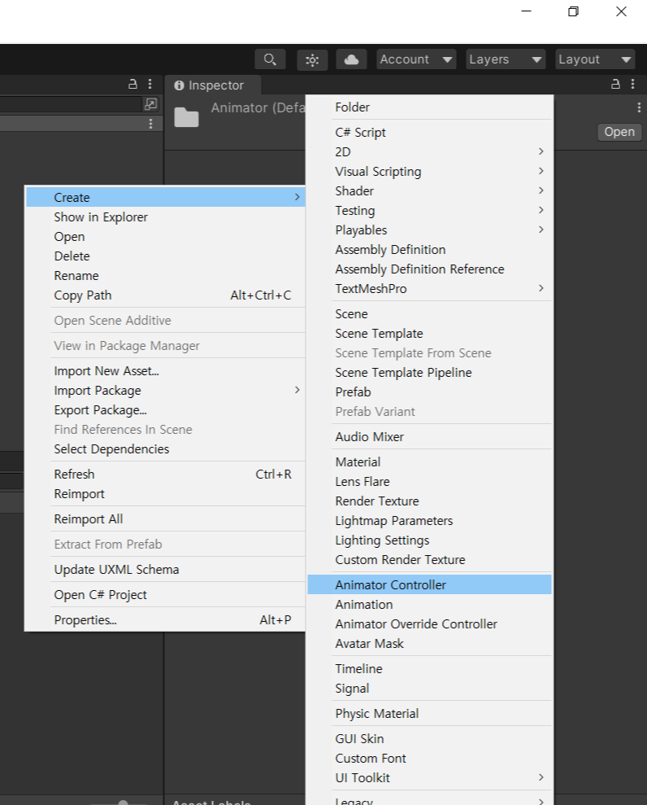
Task: Select Lightmap Parameters
Action: coord(430,521)
